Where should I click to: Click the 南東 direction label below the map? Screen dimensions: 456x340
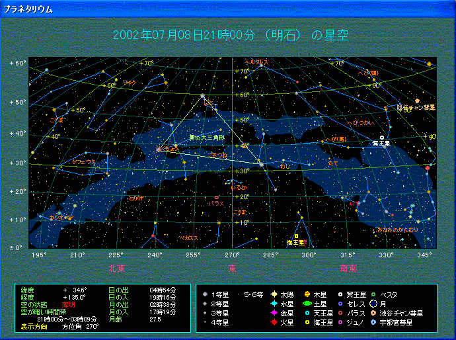pyautogui.click(x=348, y=269)
